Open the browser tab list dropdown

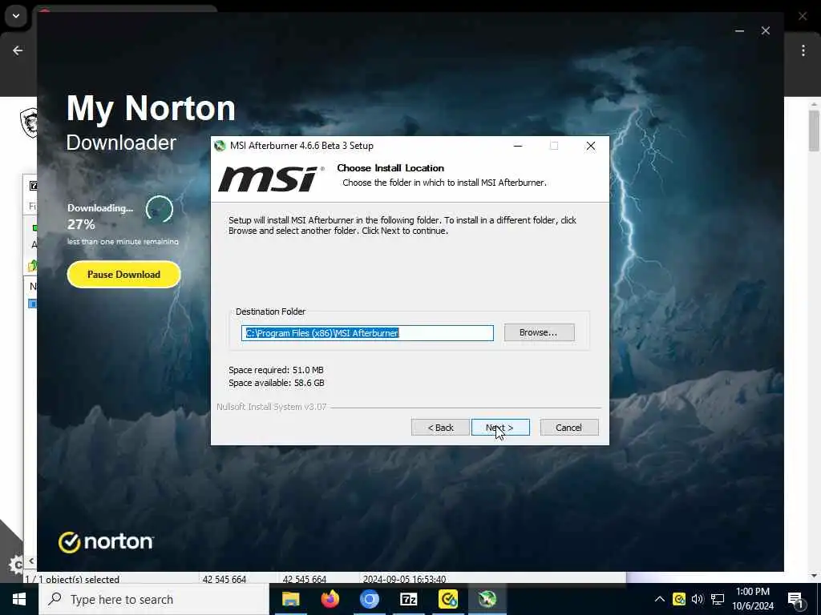click(x=16, y=16)
